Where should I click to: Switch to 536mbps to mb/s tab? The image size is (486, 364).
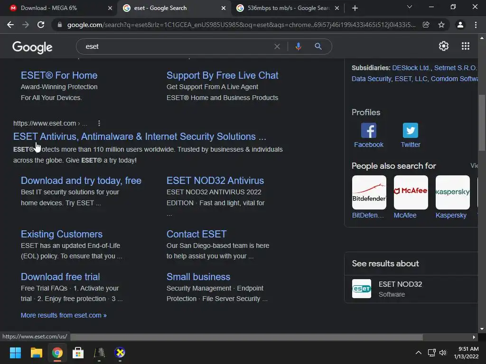[288, 8]
